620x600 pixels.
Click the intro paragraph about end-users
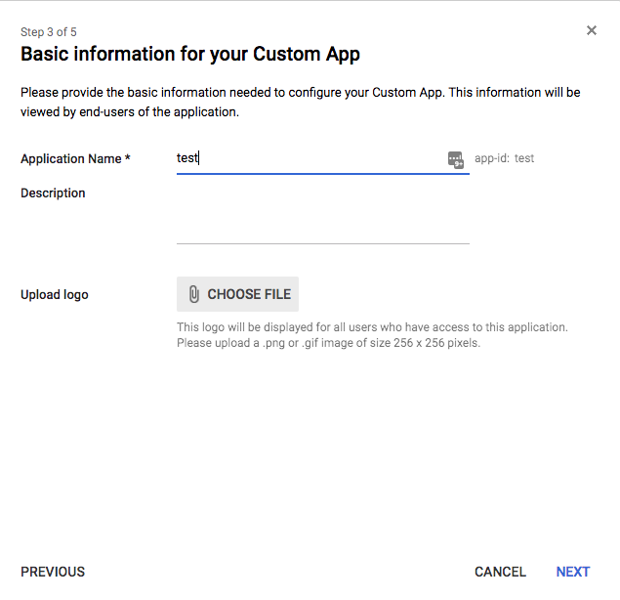coord(301,102)
